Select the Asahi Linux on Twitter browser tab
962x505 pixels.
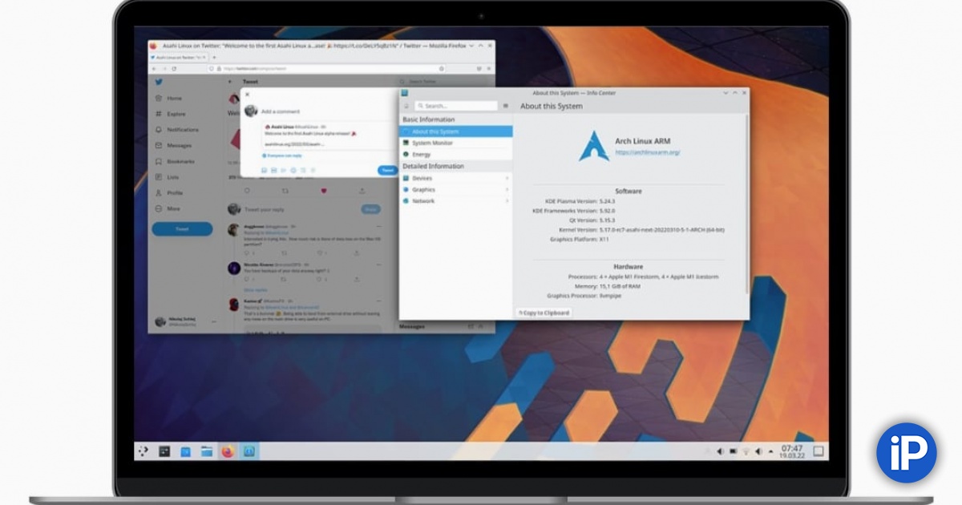tap(178, 58)
